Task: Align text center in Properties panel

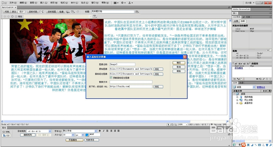Action: pyautogui.click(x=111, y=131)
